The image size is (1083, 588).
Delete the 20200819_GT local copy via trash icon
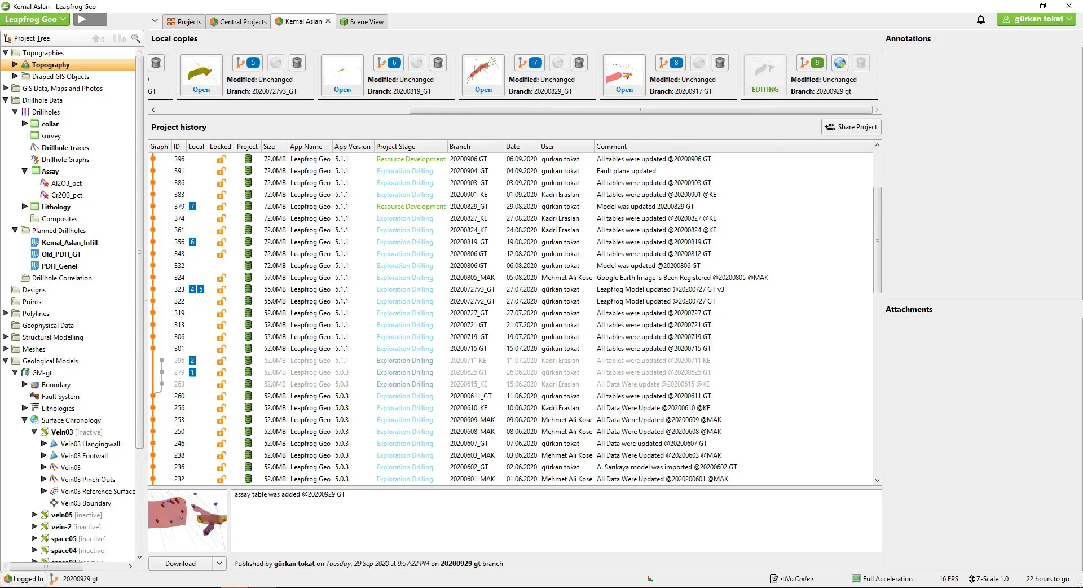[x=438, y=63]
